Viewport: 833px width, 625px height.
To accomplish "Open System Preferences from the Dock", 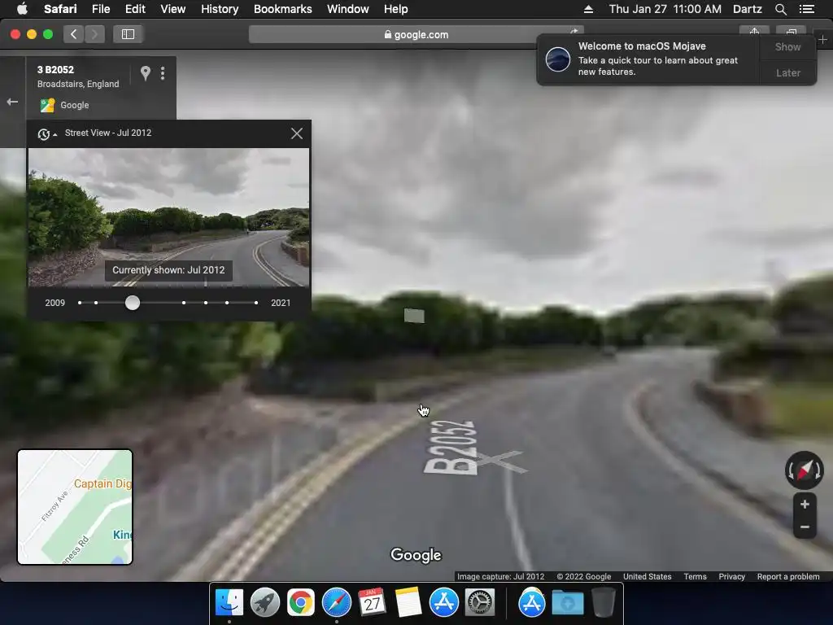I will [479, 603].
